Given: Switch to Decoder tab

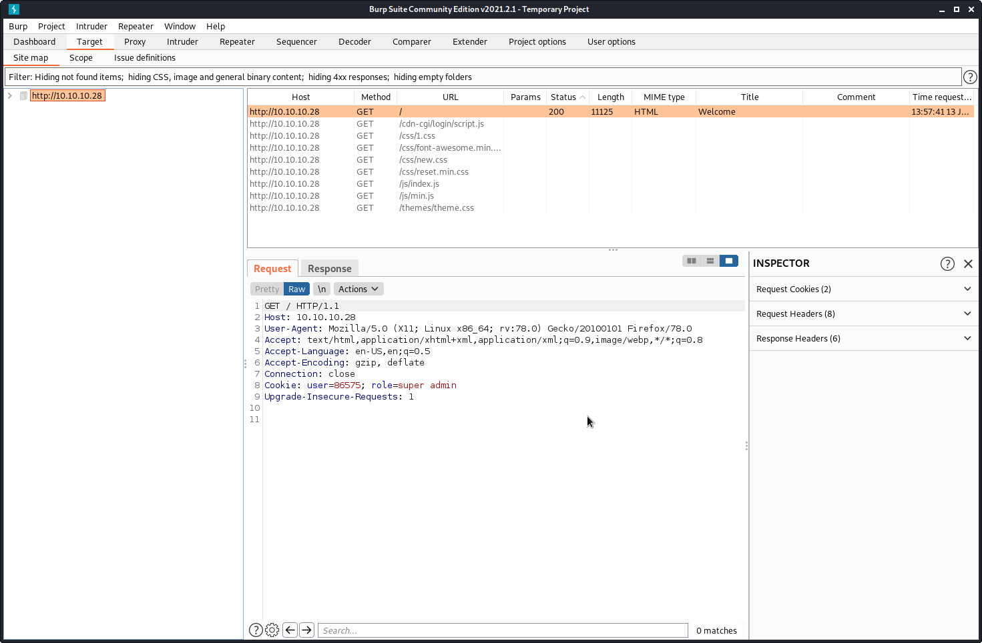Looking at the screenshot, I should coord(354,41).
